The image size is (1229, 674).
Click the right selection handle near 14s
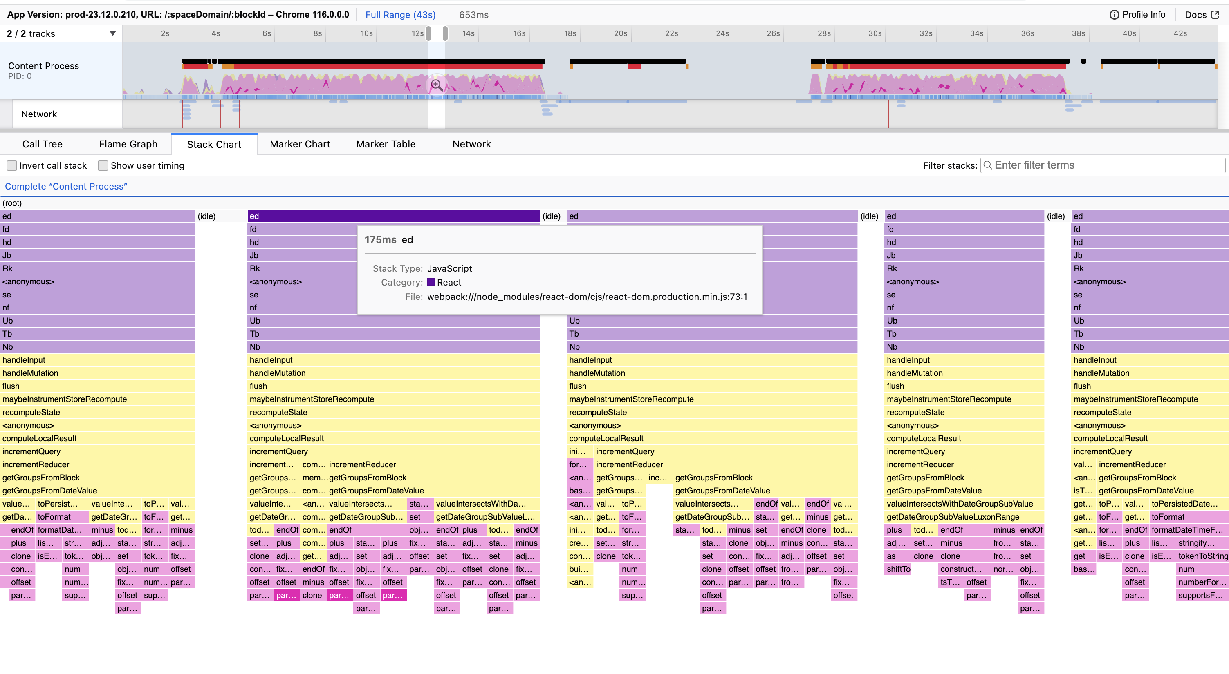coord(445,33)
